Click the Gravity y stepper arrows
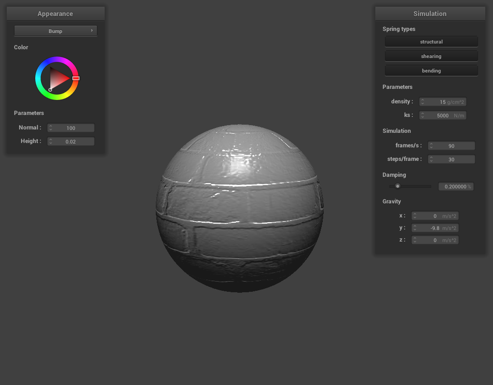Viewport: 493px width, 385px height. pyautogui.click(x=415, y=228)
